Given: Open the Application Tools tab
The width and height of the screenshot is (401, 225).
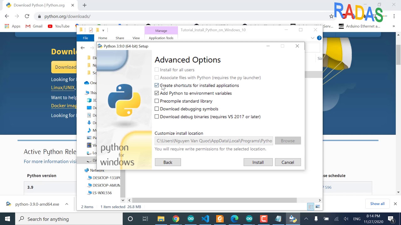Looking at the screenshot, I should [x=161, y=38].
